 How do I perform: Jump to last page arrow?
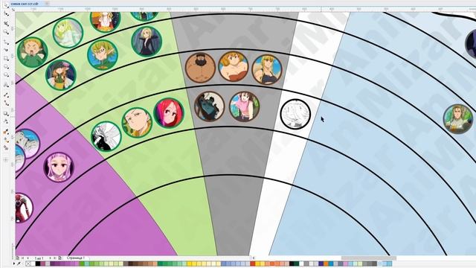click(54, 258)
